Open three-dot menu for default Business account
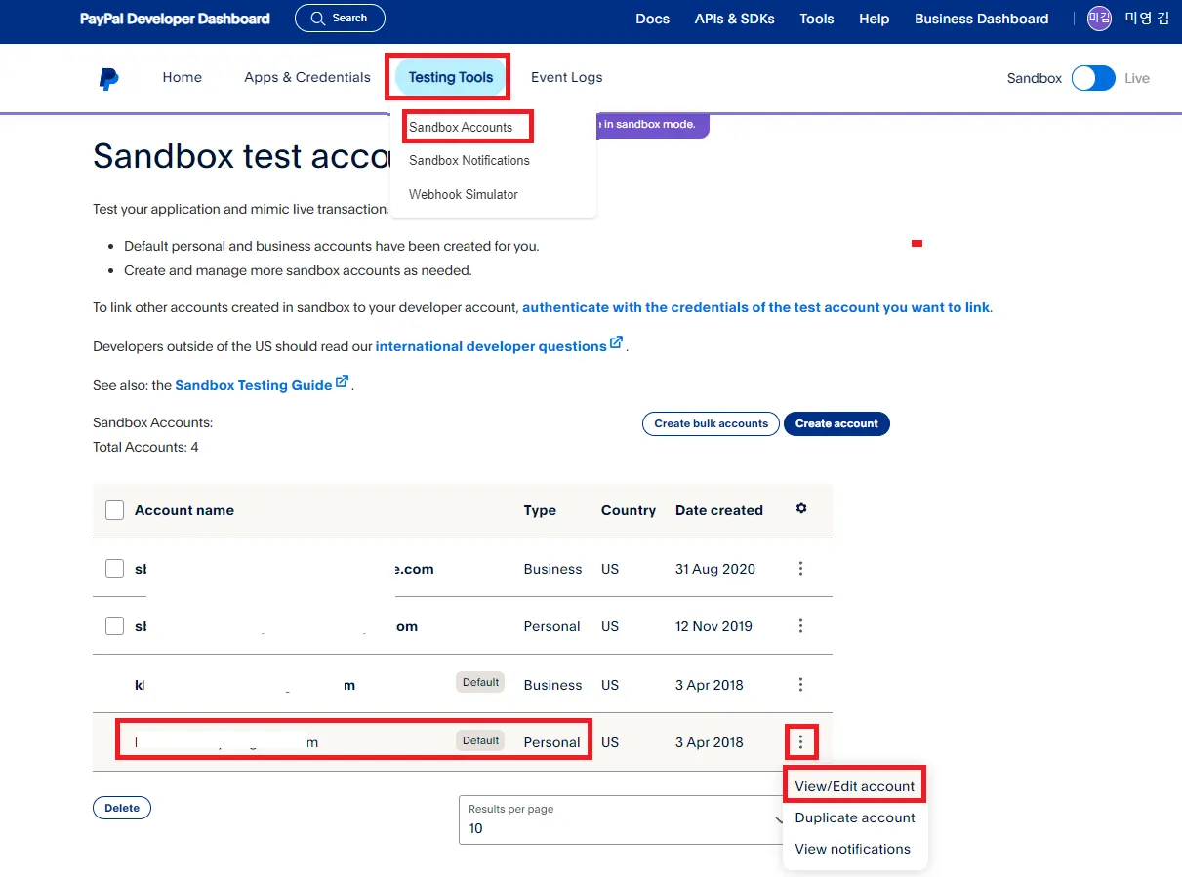1182x877 pixels. pyautogui.click(x=800, y=685)
